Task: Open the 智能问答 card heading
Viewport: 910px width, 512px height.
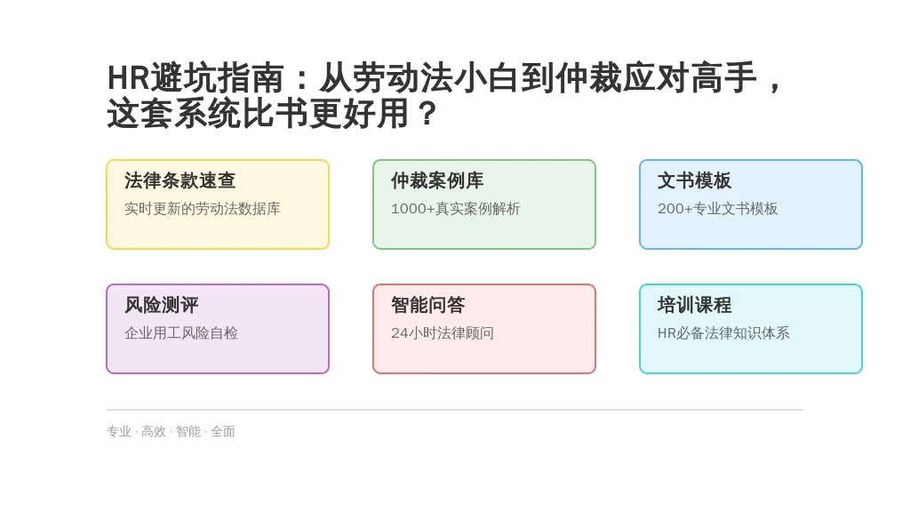Action: click(427, 305)
